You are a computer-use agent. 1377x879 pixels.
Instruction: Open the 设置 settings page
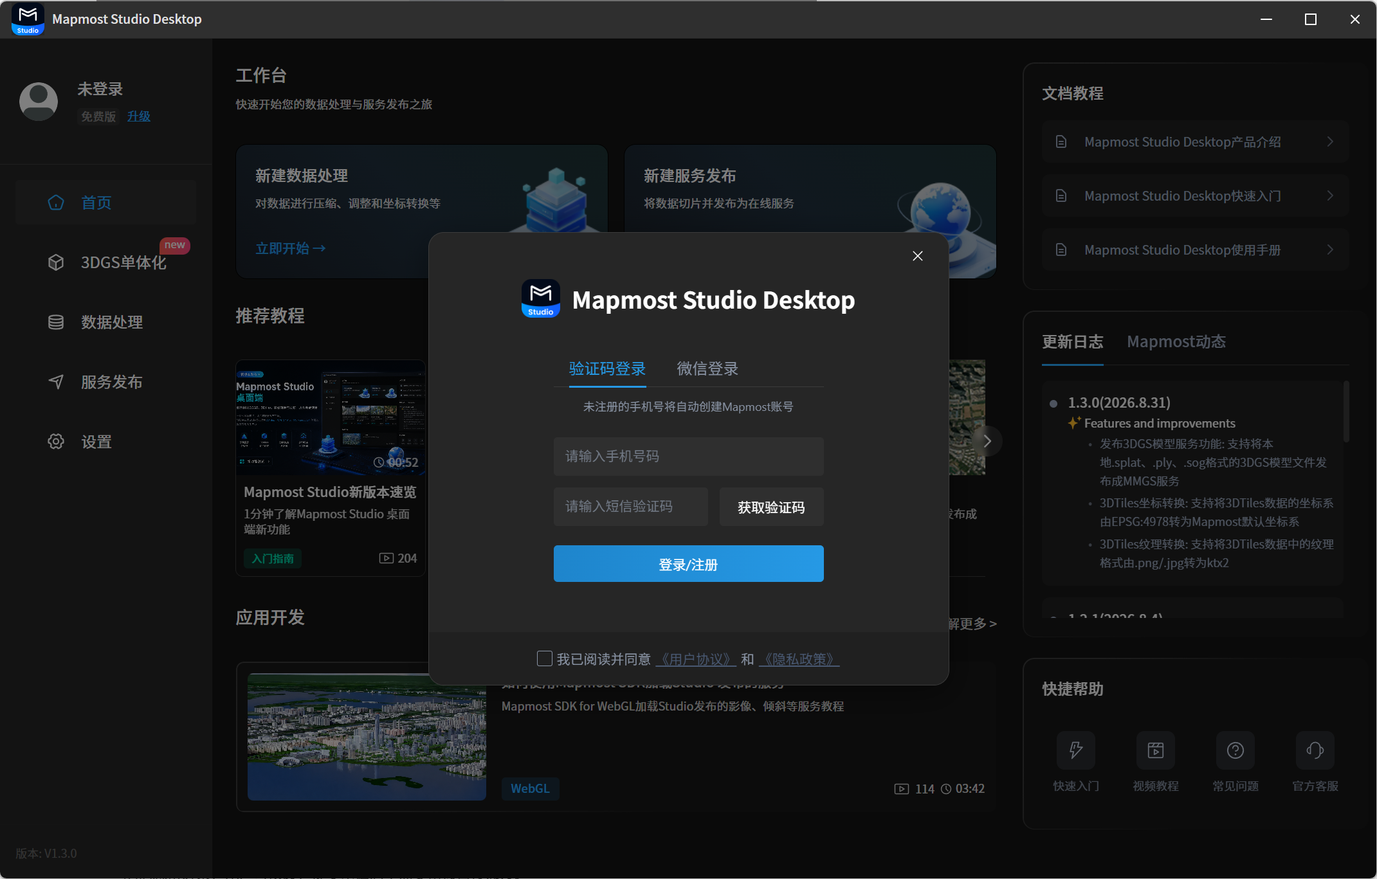(106, 442)
